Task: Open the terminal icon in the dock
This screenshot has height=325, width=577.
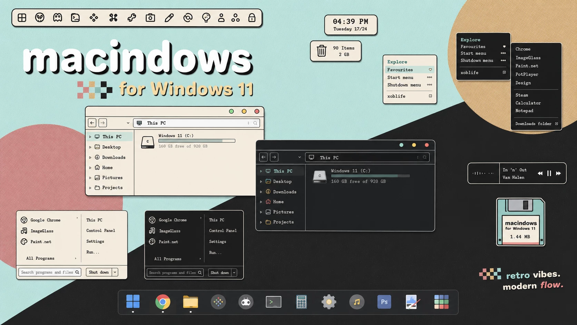Action: [x=274, y=302]
